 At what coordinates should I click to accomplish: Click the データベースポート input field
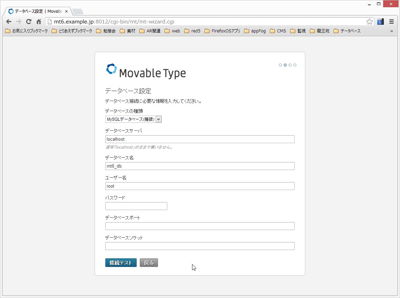coord(200,226)
